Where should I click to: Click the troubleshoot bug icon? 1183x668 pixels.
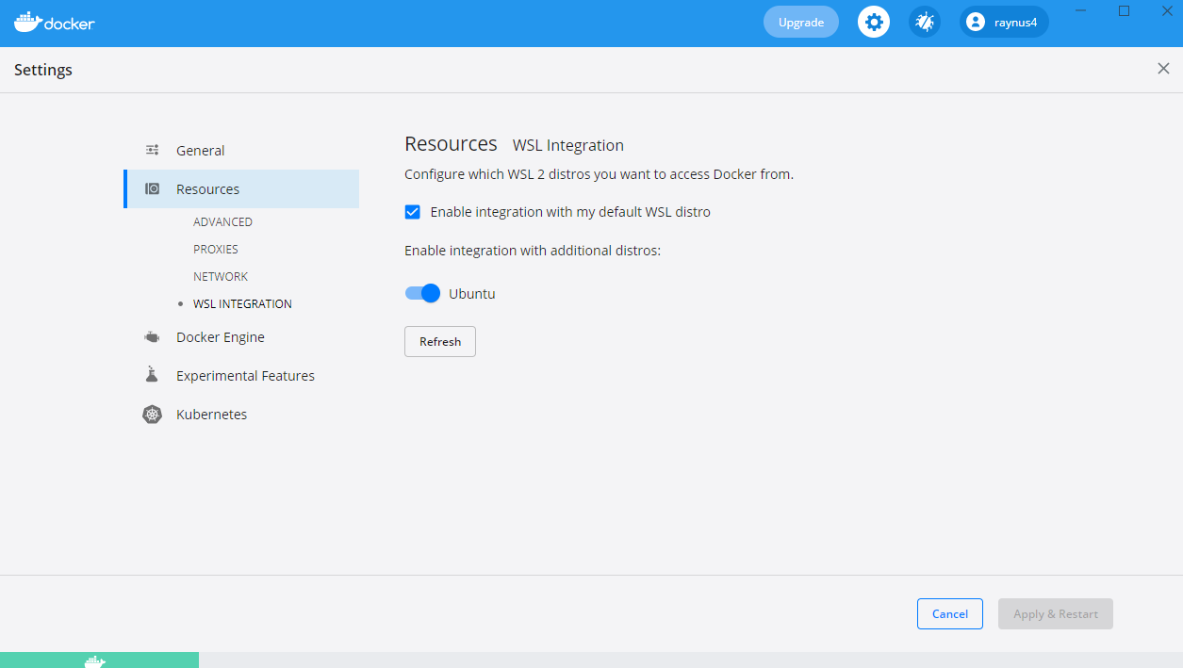coord(924,22)
